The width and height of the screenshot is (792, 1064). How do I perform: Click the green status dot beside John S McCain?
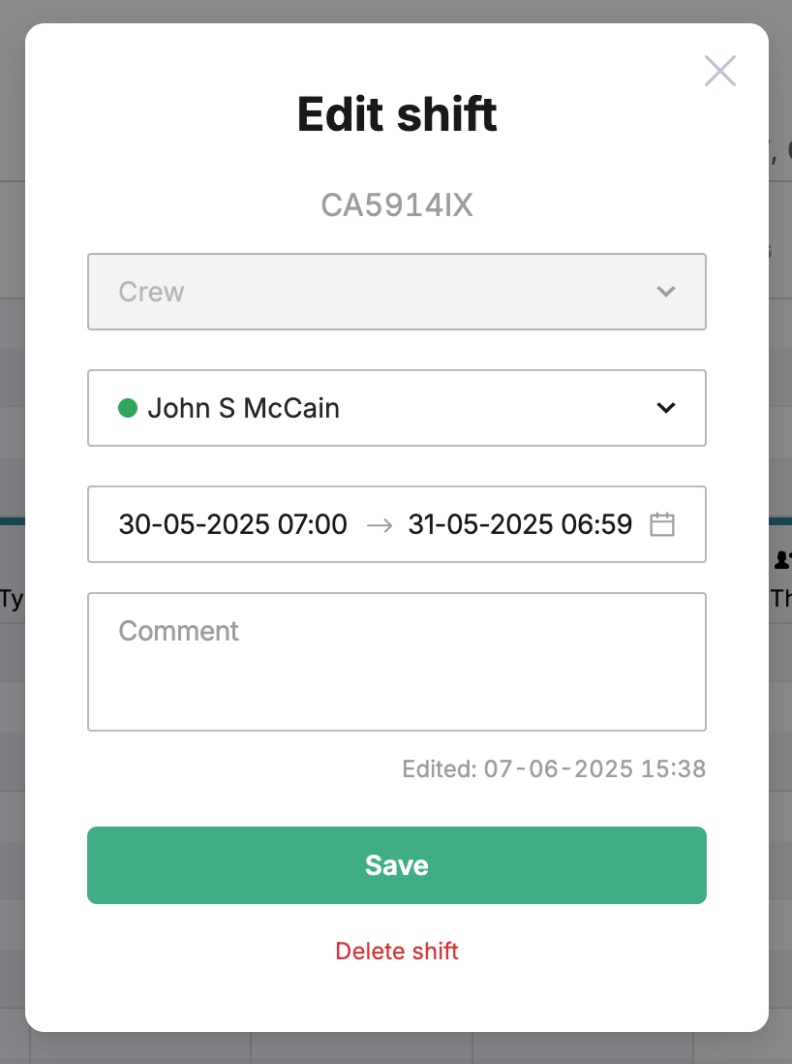point(128,408)
